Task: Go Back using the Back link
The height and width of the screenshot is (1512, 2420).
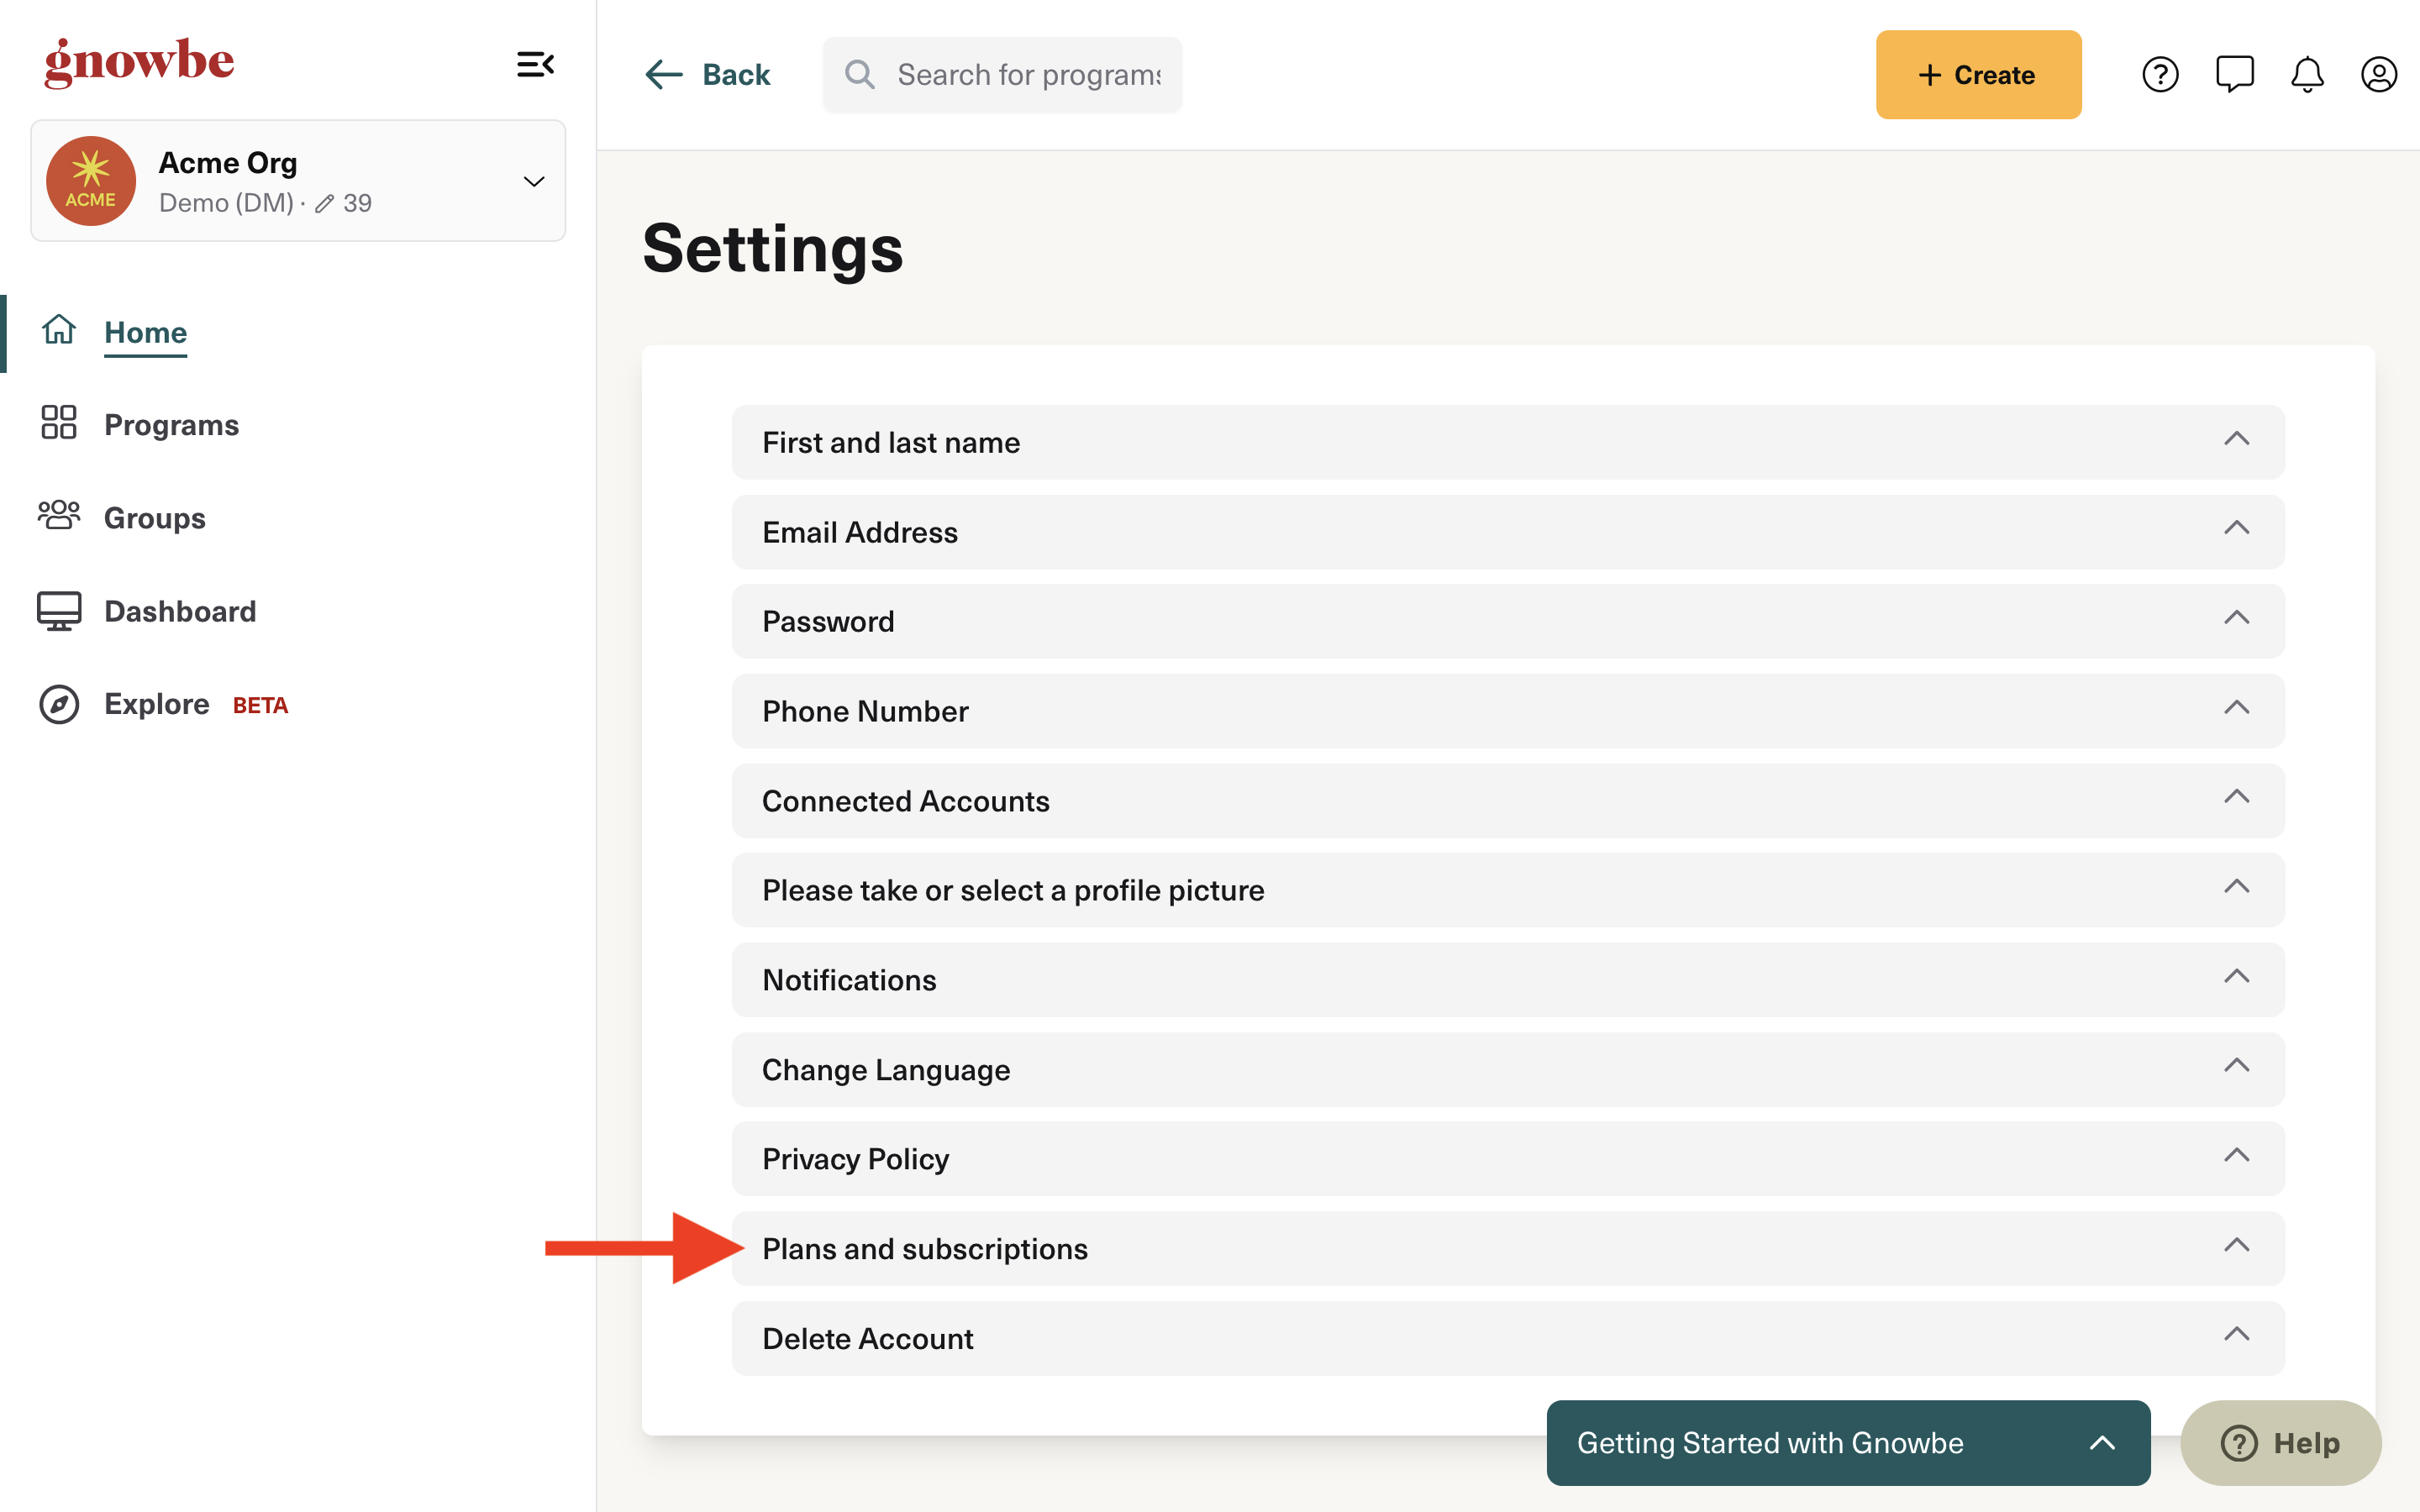Action: click(736, 75)
